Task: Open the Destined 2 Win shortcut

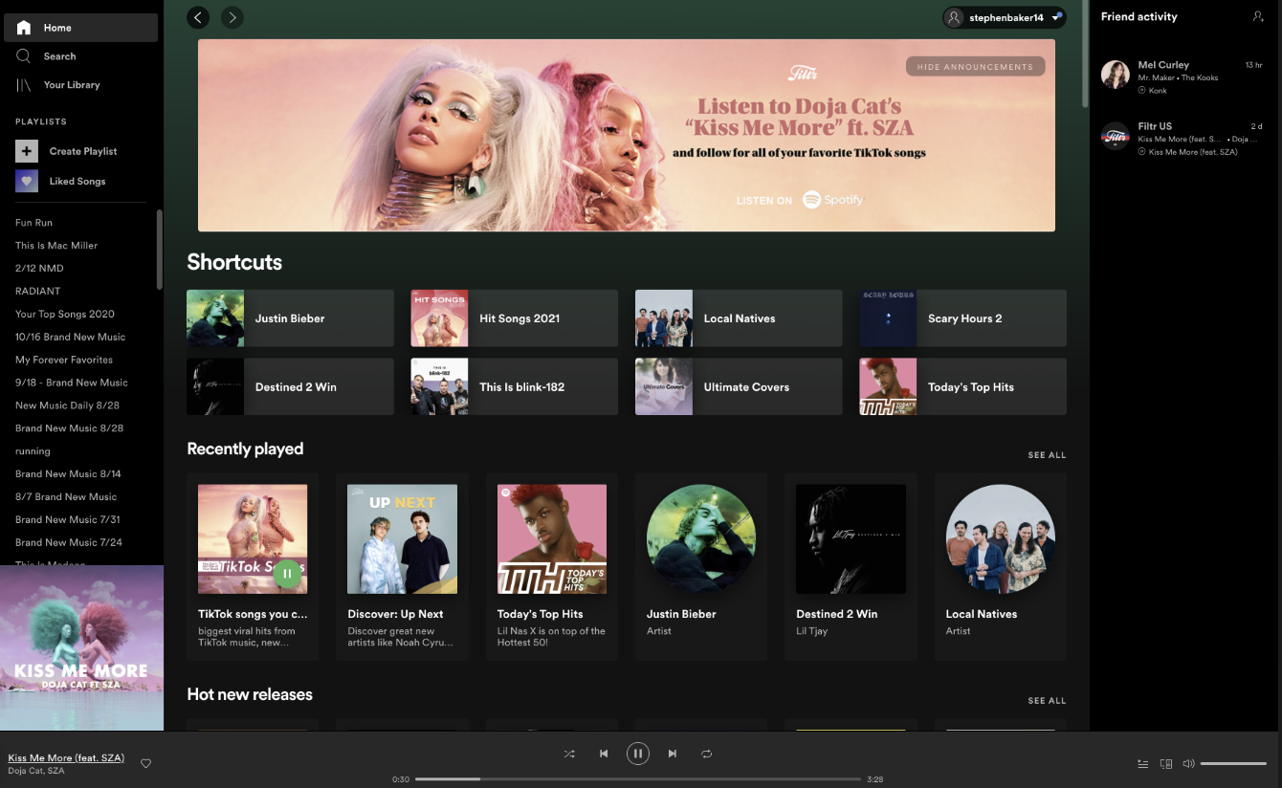Action: point(290,386)
